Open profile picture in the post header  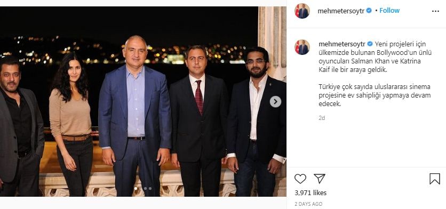click(302, 11)
